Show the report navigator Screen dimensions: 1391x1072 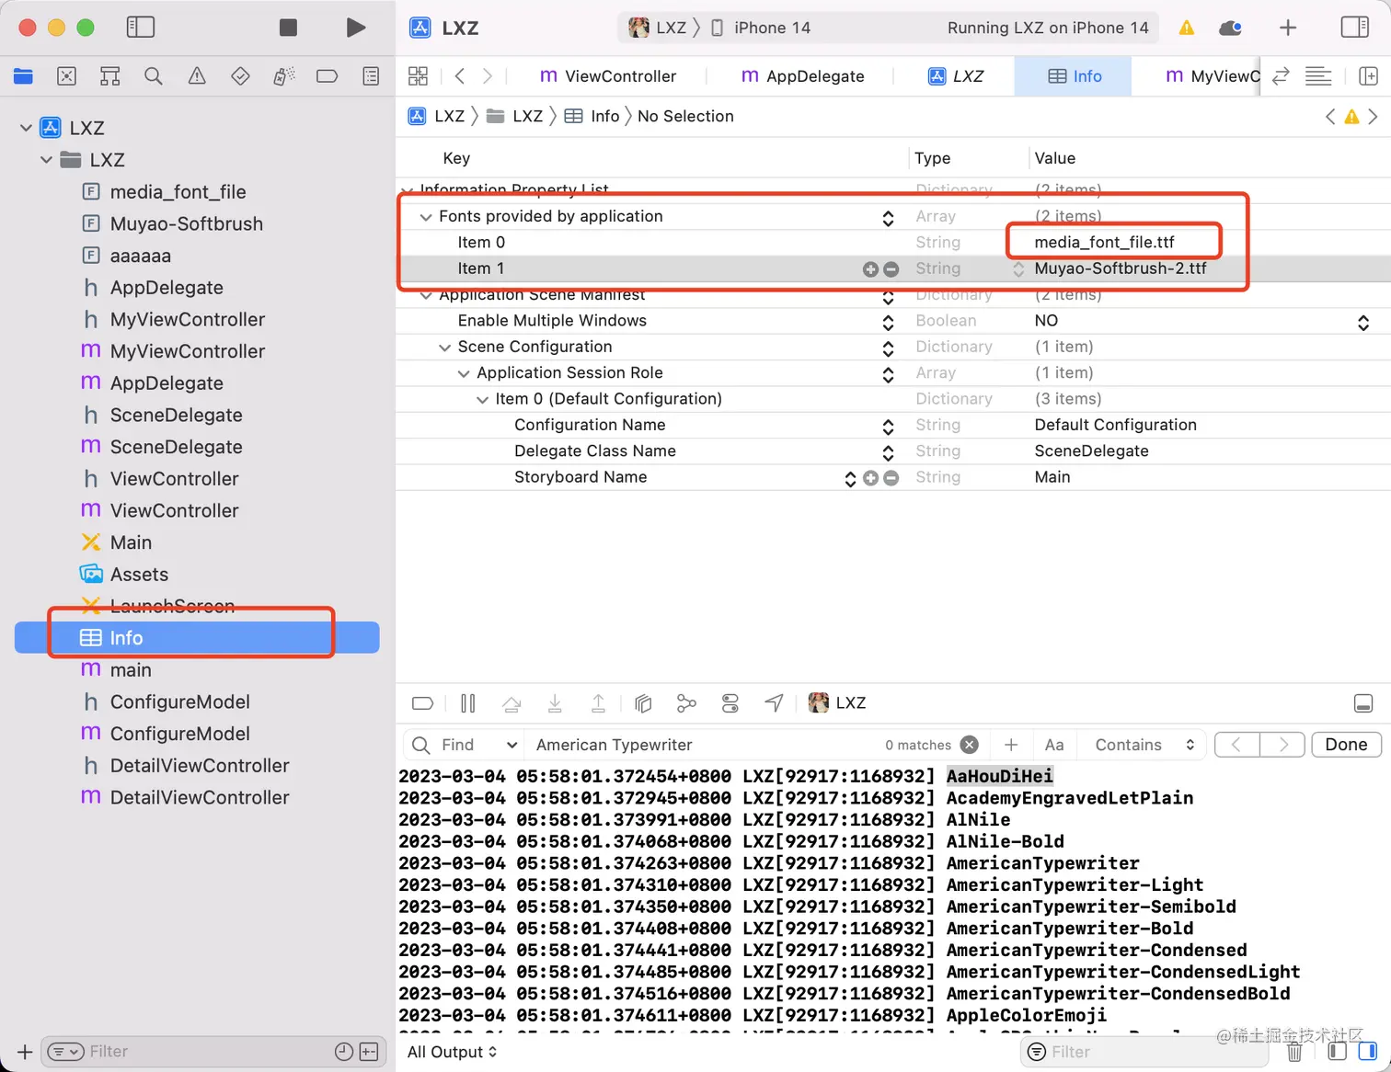tap(371, 76)
